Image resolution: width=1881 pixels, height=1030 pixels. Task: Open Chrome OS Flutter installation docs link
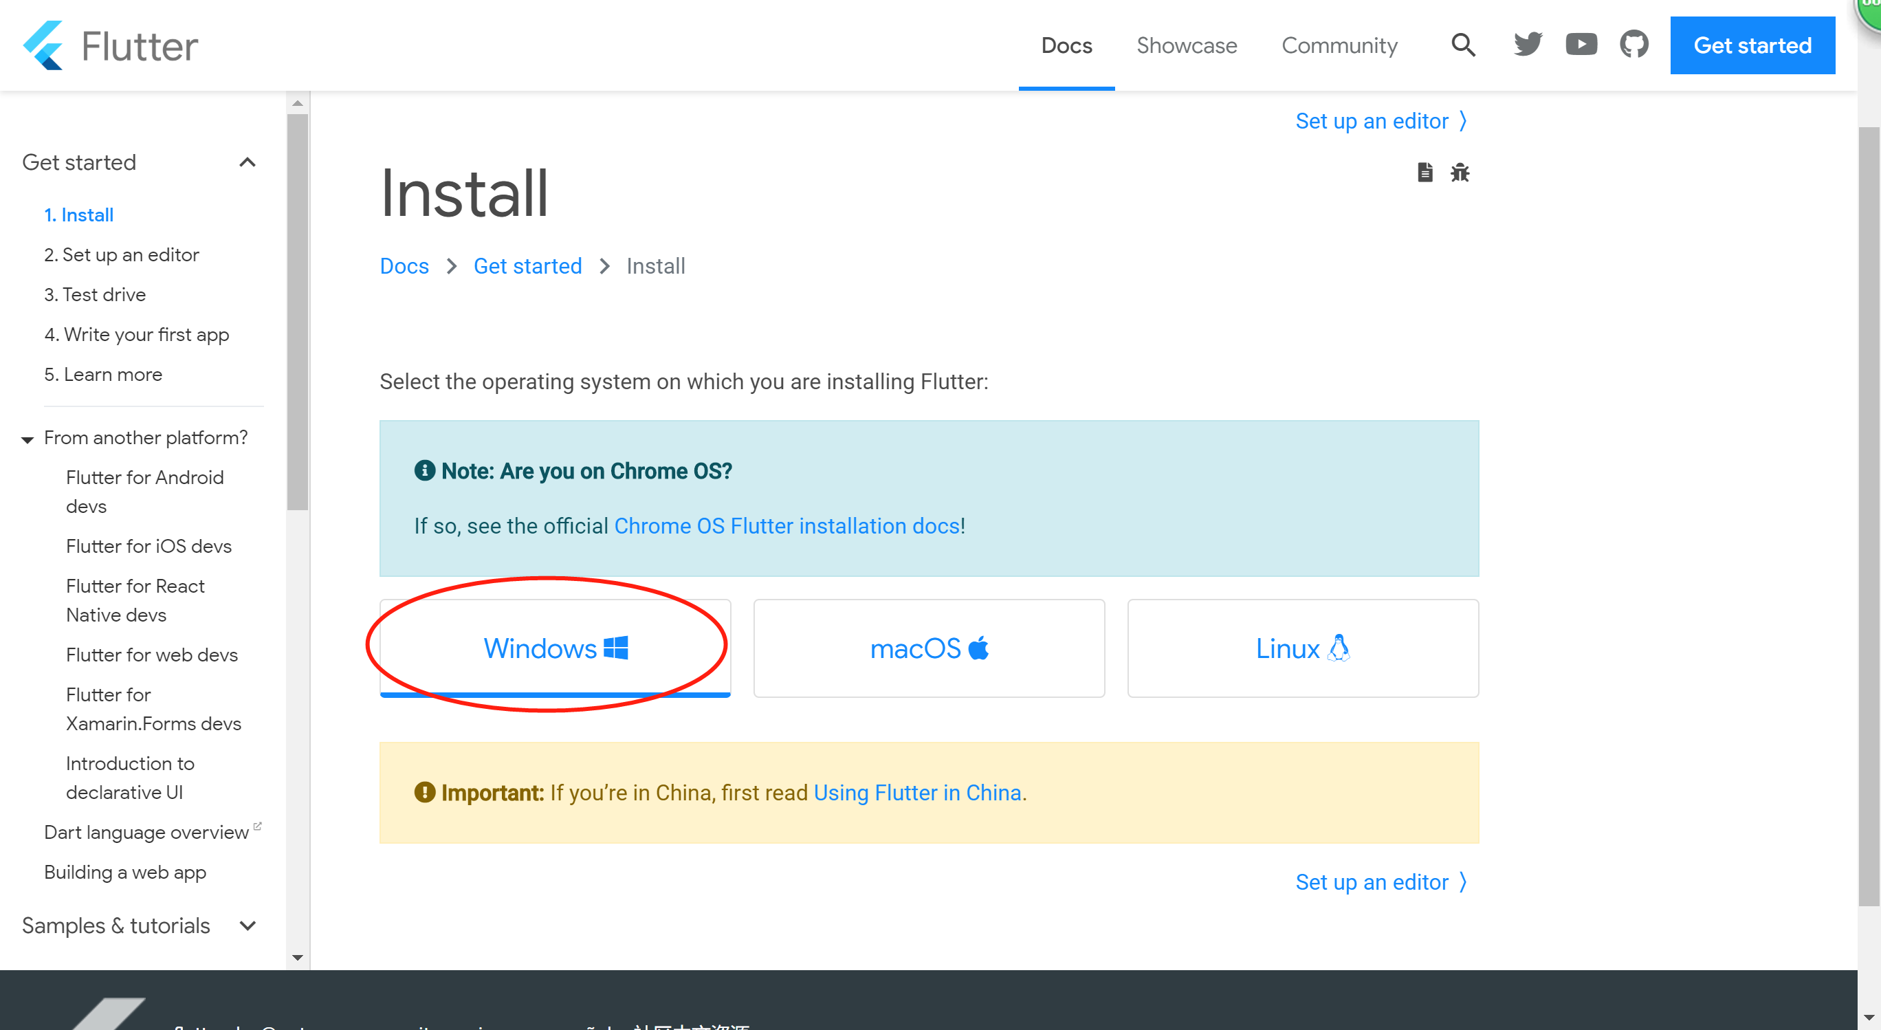click(x=787, y=526)
